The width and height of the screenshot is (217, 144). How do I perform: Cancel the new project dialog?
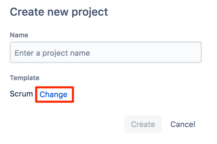coord(183,124)
